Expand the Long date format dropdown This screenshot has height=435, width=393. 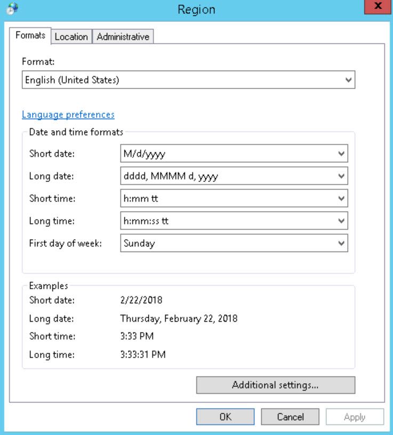click(x=234, y=176)
